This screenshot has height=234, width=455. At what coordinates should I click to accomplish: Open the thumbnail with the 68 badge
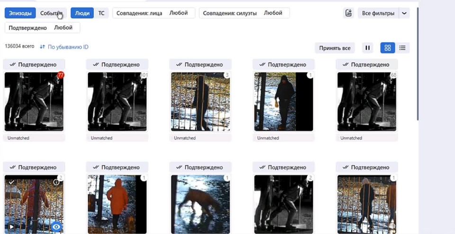pos(367,102)
